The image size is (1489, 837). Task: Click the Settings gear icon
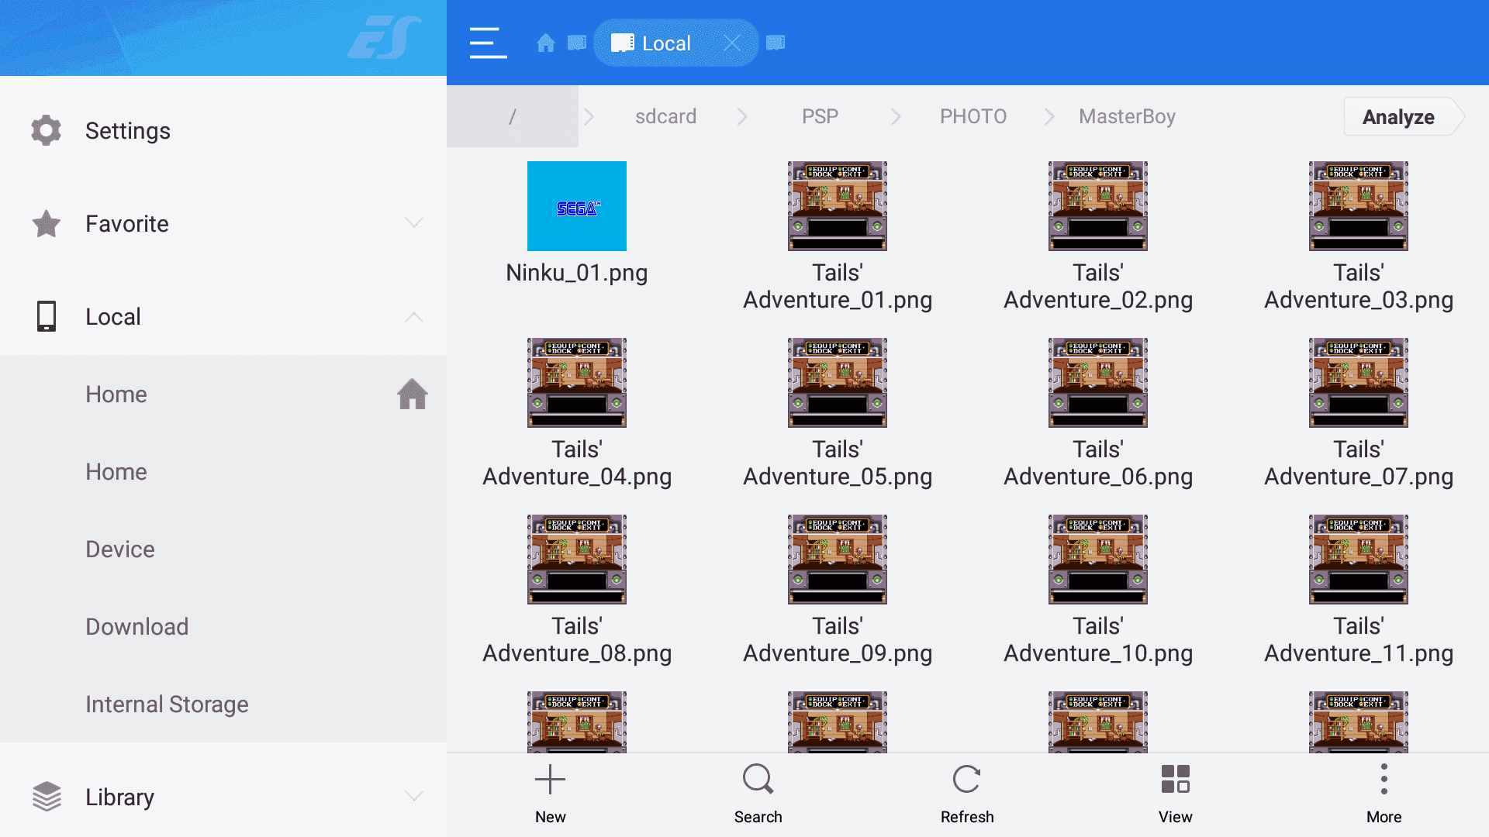pyautogui.click(x=47, y=130)
